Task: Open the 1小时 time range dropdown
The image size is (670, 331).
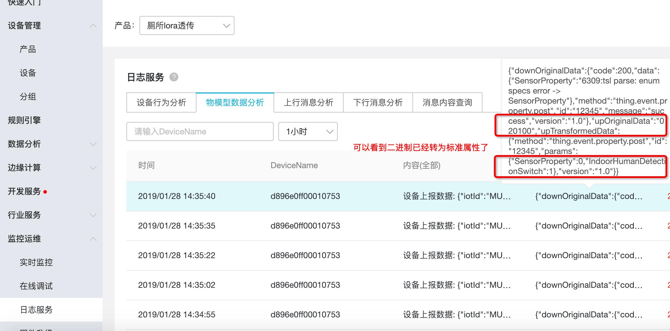Action: pyautogui.click(x=307, y=131)
